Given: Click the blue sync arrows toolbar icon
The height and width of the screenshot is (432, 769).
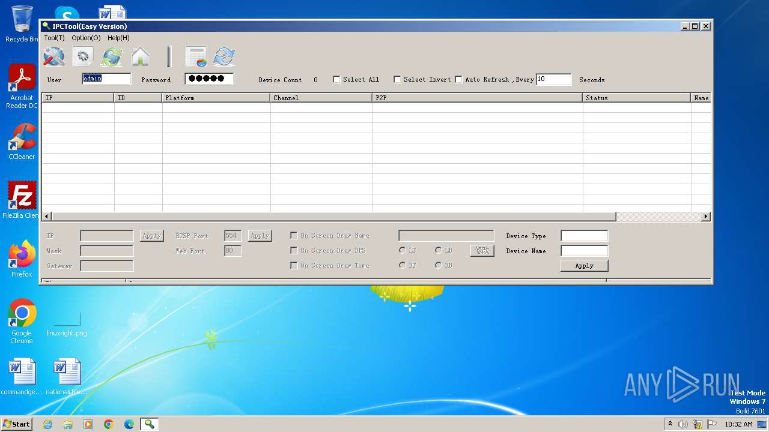Looking at the screenshot, I should click(x=224, y=57).
